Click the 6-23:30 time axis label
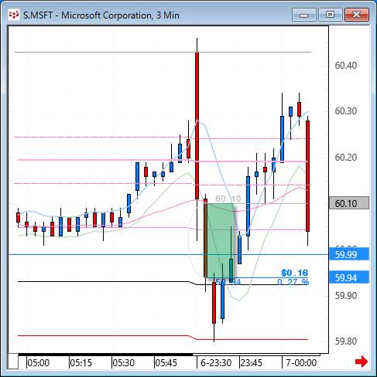The width and height of the screenshot is (377, 377). [216, 363]
